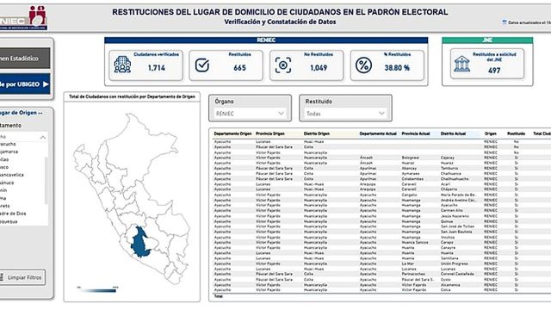
Task: Sort by Departamento Origen column header
Action: pos(232,133)
